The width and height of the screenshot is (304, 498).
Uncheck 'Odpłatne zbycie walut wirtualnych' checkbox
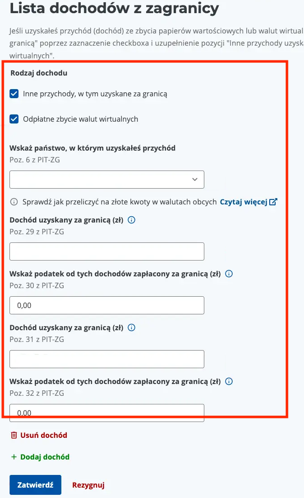click(14, 119)
